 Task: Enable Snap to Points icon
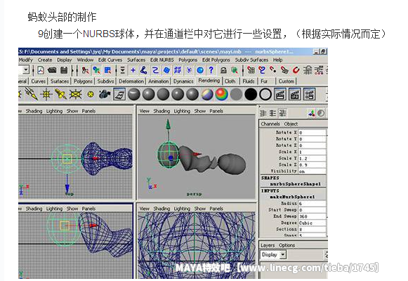point(273,70)
